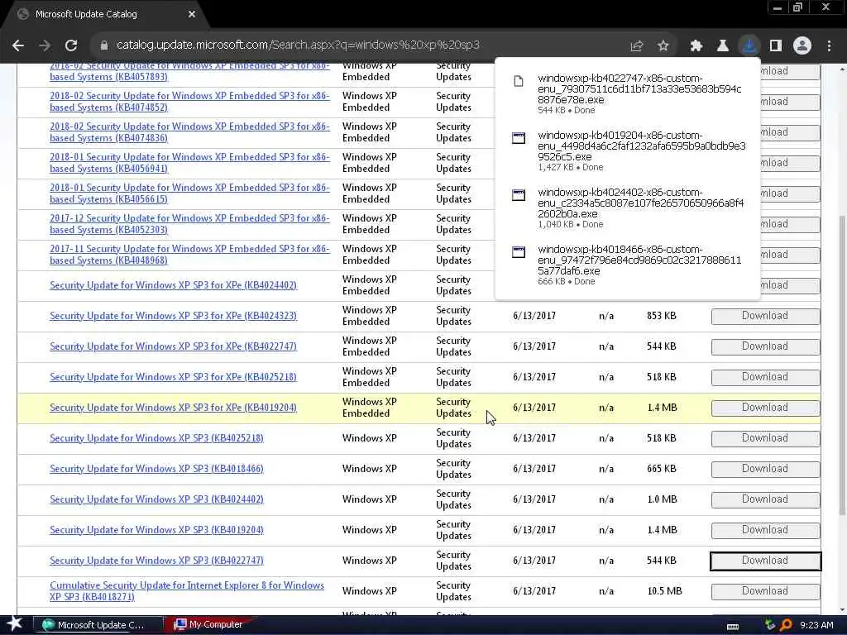The width and height of the screenshot is (847, 635).
Task: Click the scrollbar down arrow
Action: point(842,610)
